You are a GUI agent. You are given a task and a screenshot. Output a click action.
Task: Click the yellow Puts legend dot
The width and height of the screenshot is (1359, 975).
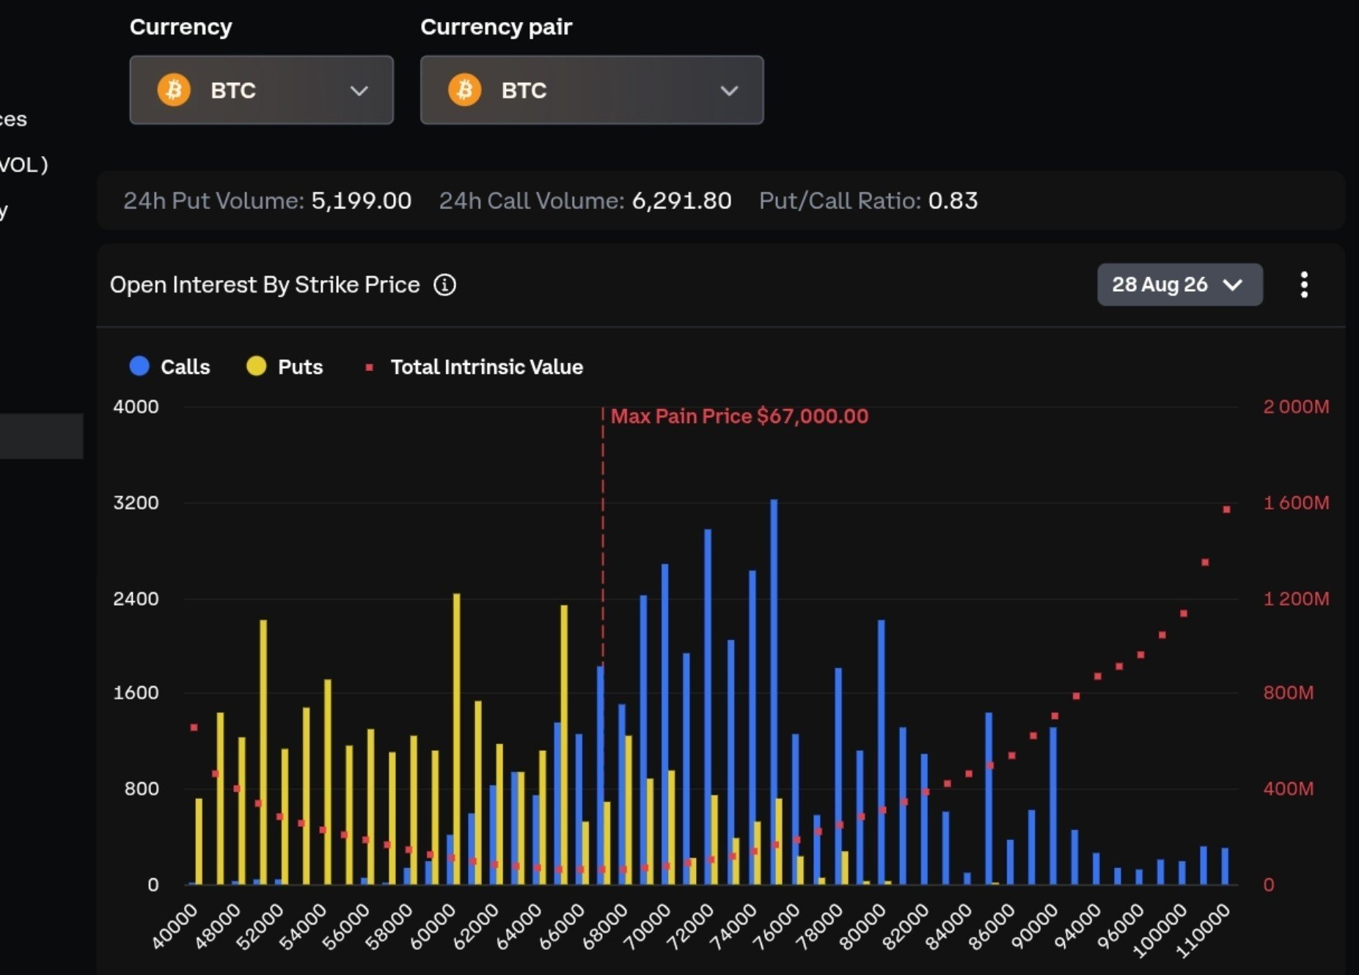pyautogui.click(x=256, y=366)
